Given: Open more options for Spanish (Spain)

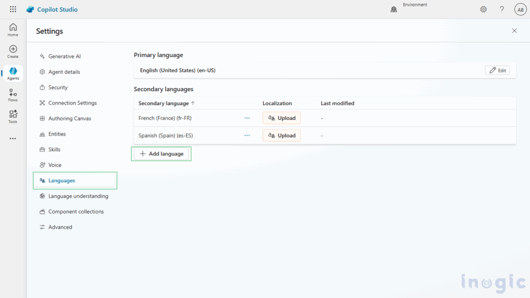Looking at the screenshot, I should point(247,136).
